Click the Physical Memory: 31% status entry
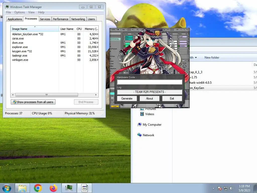The width and height of the screenshot is (257, 193). point(80,113)
